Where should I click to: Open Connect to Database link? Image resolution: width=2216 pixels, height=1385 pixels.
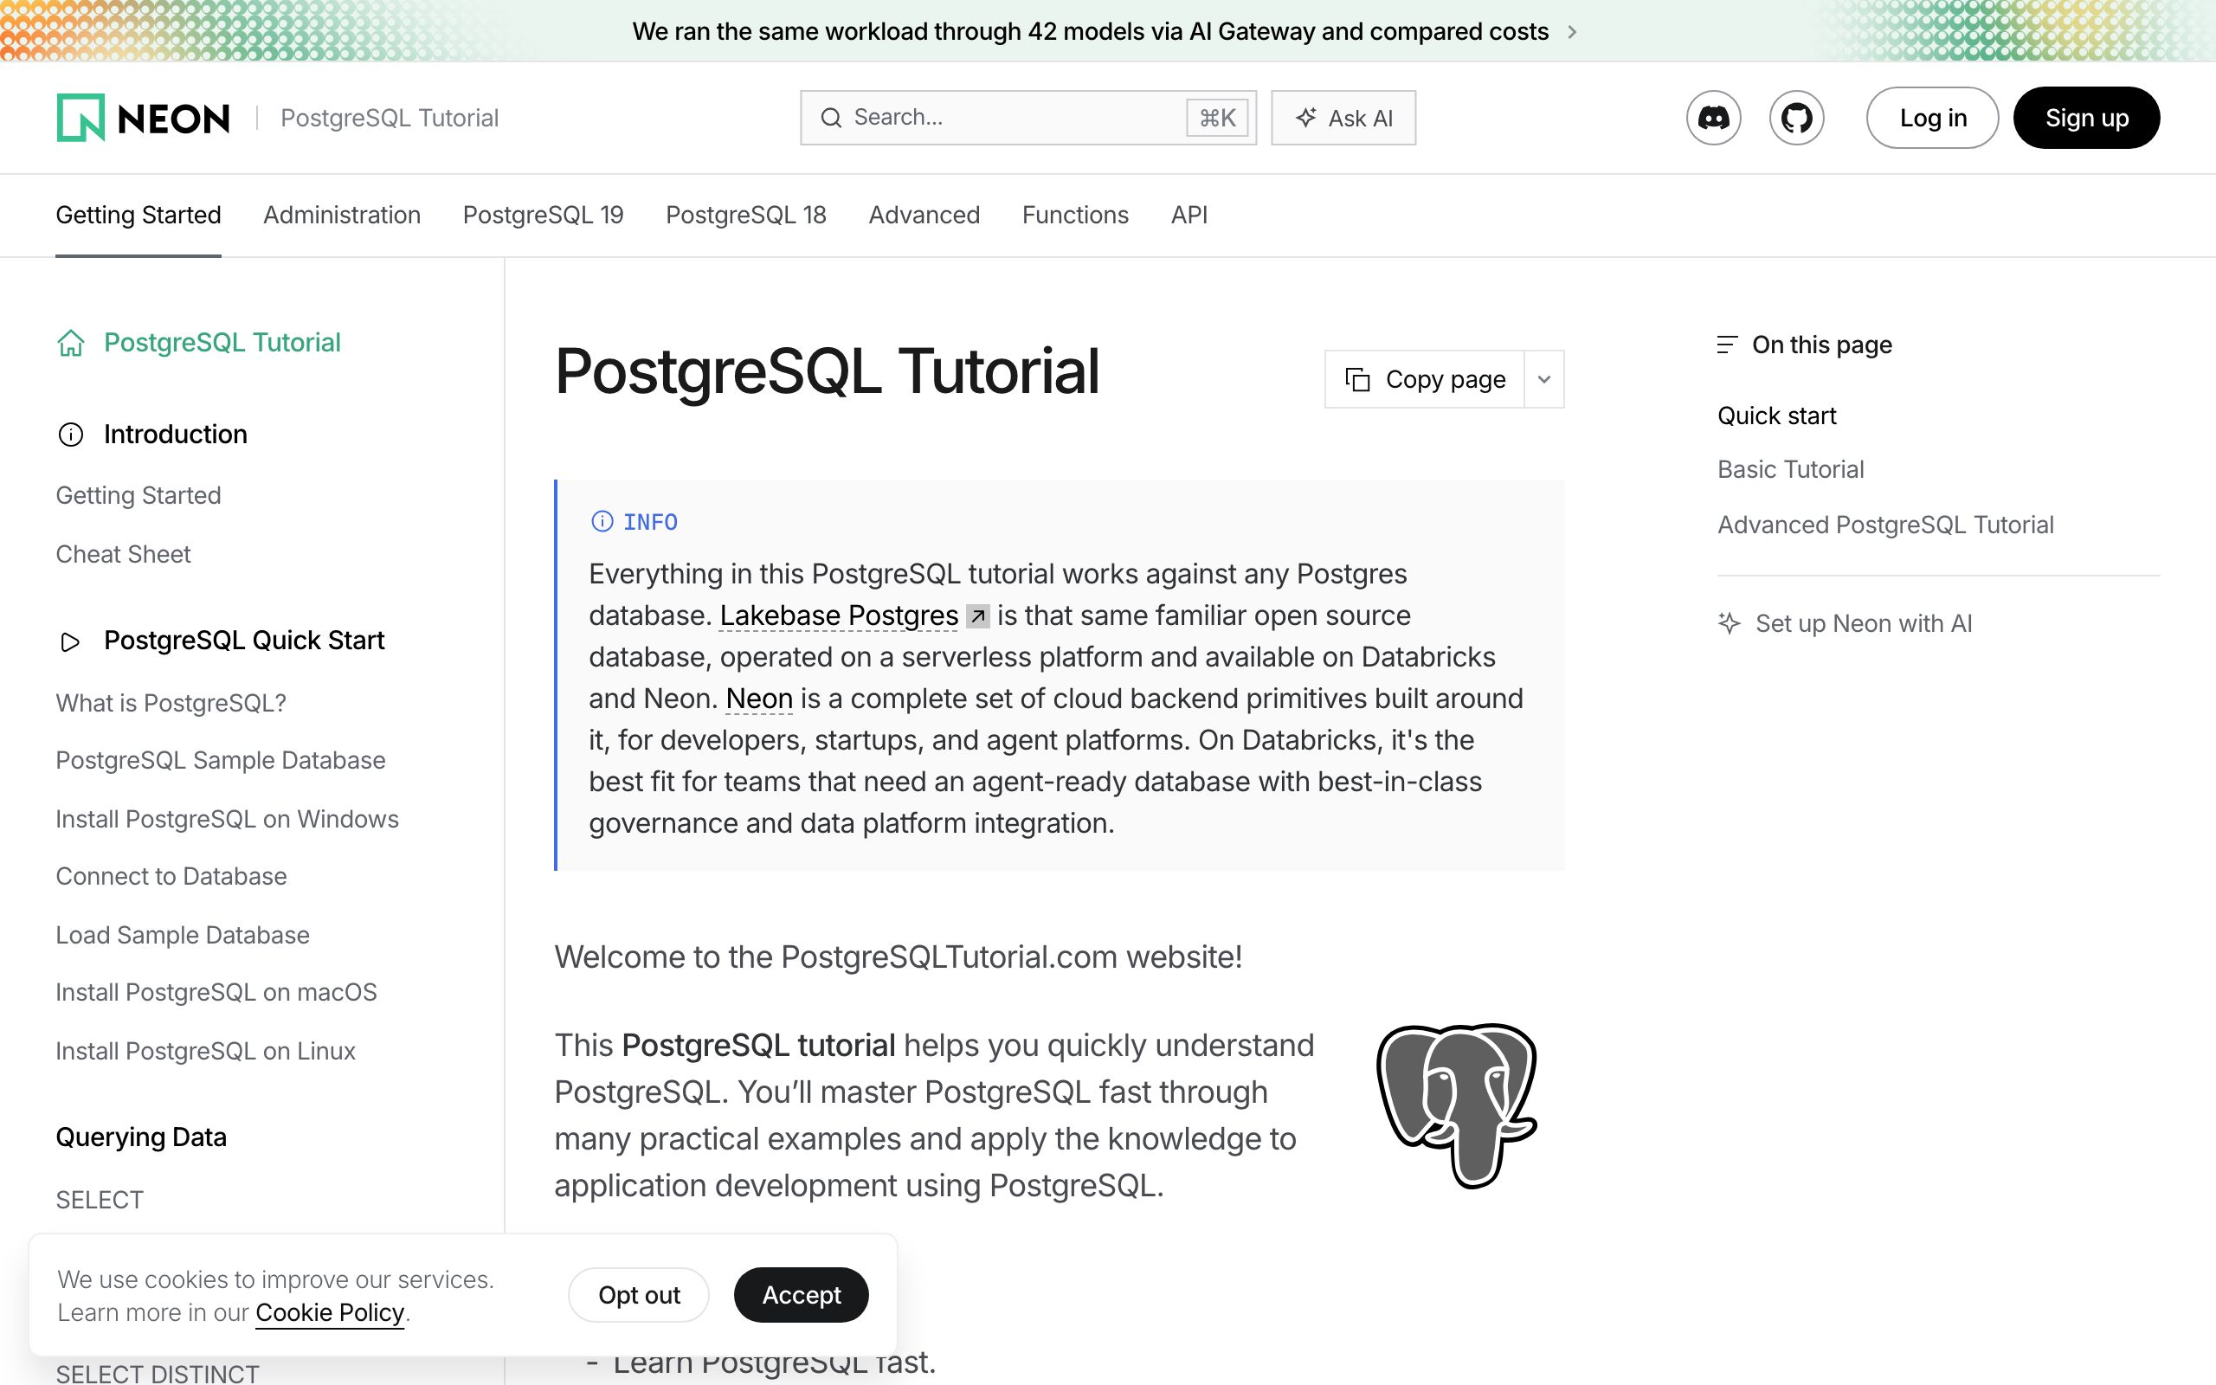(171, 876)
